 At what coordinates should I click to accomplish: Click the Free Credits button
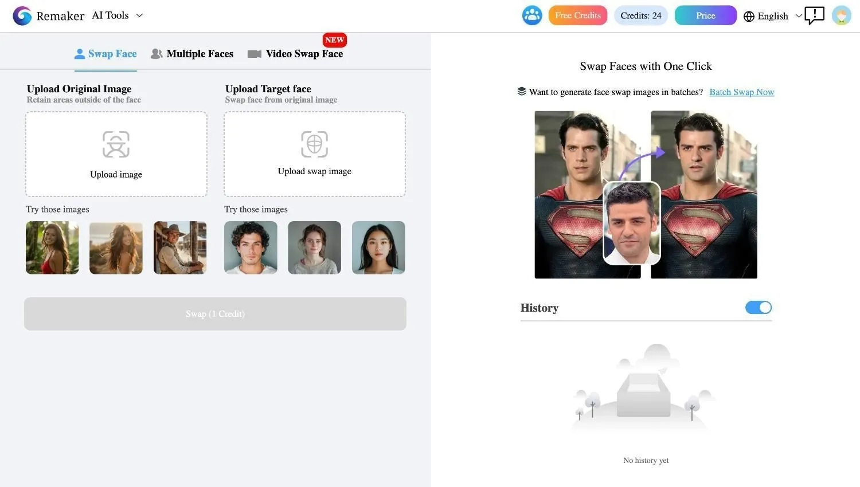coord(578,15)
